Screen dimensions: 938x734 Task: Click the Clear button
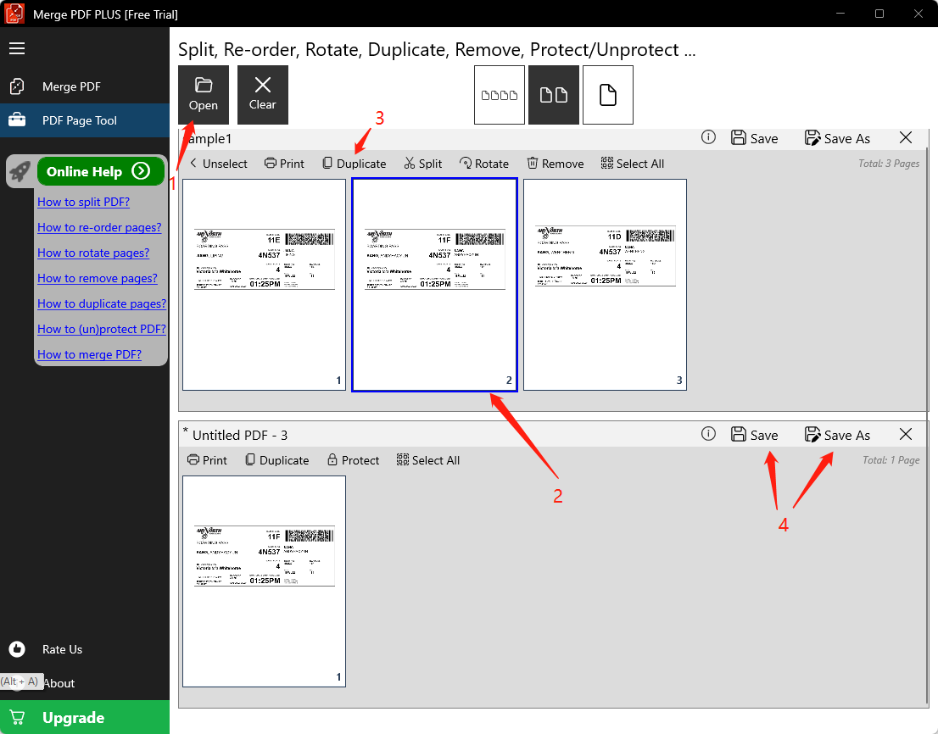point(263,95)
